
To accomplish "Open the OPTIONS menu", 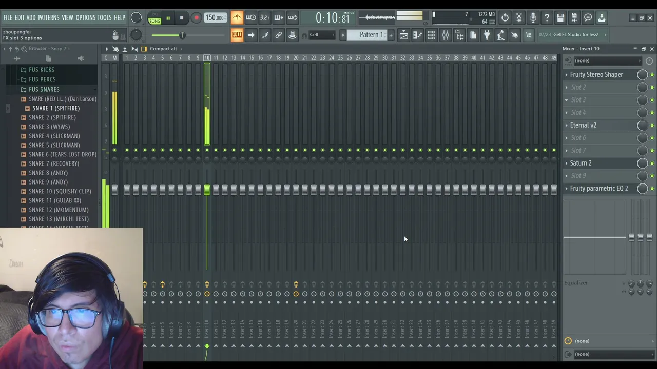I will pyautogui.click(x=86, y=18).
